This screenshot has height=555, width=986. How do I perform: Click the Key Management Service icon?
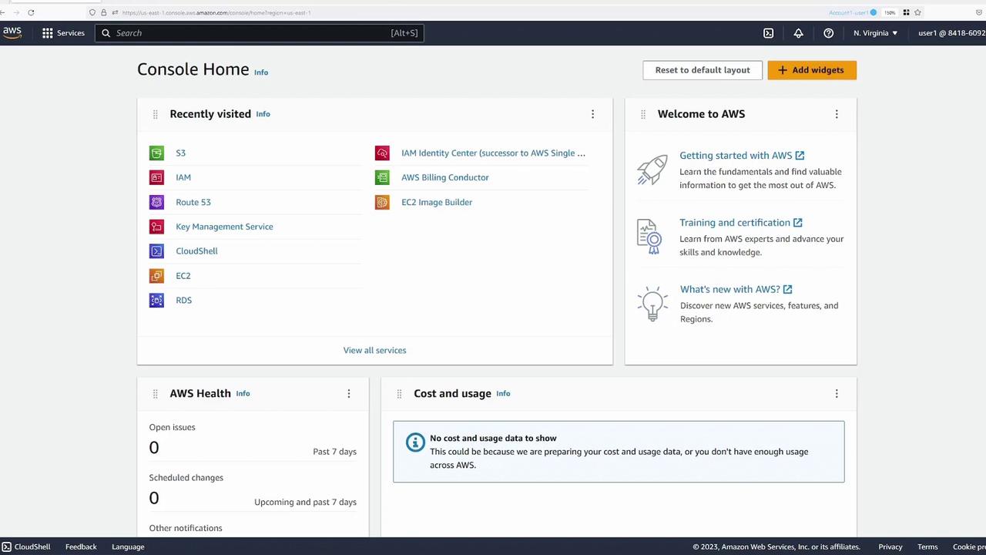pyautogui.click(x=156, y=227)
